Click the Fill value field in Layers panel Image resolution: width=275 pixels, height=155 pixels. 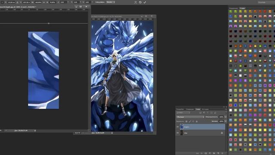222,121
